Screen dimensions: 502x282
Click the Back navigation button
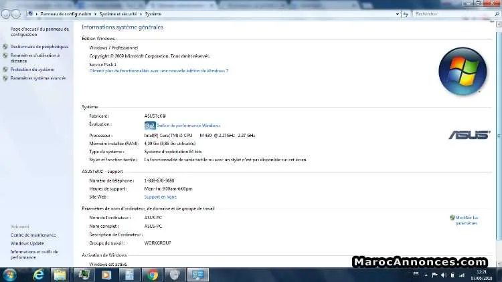click(5, 14)
